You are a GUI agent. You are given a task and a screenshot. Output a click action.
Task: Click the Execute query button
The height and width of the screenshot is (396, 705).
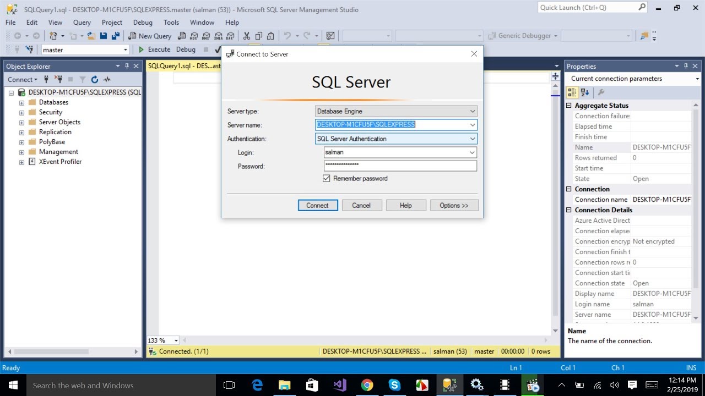154,50
